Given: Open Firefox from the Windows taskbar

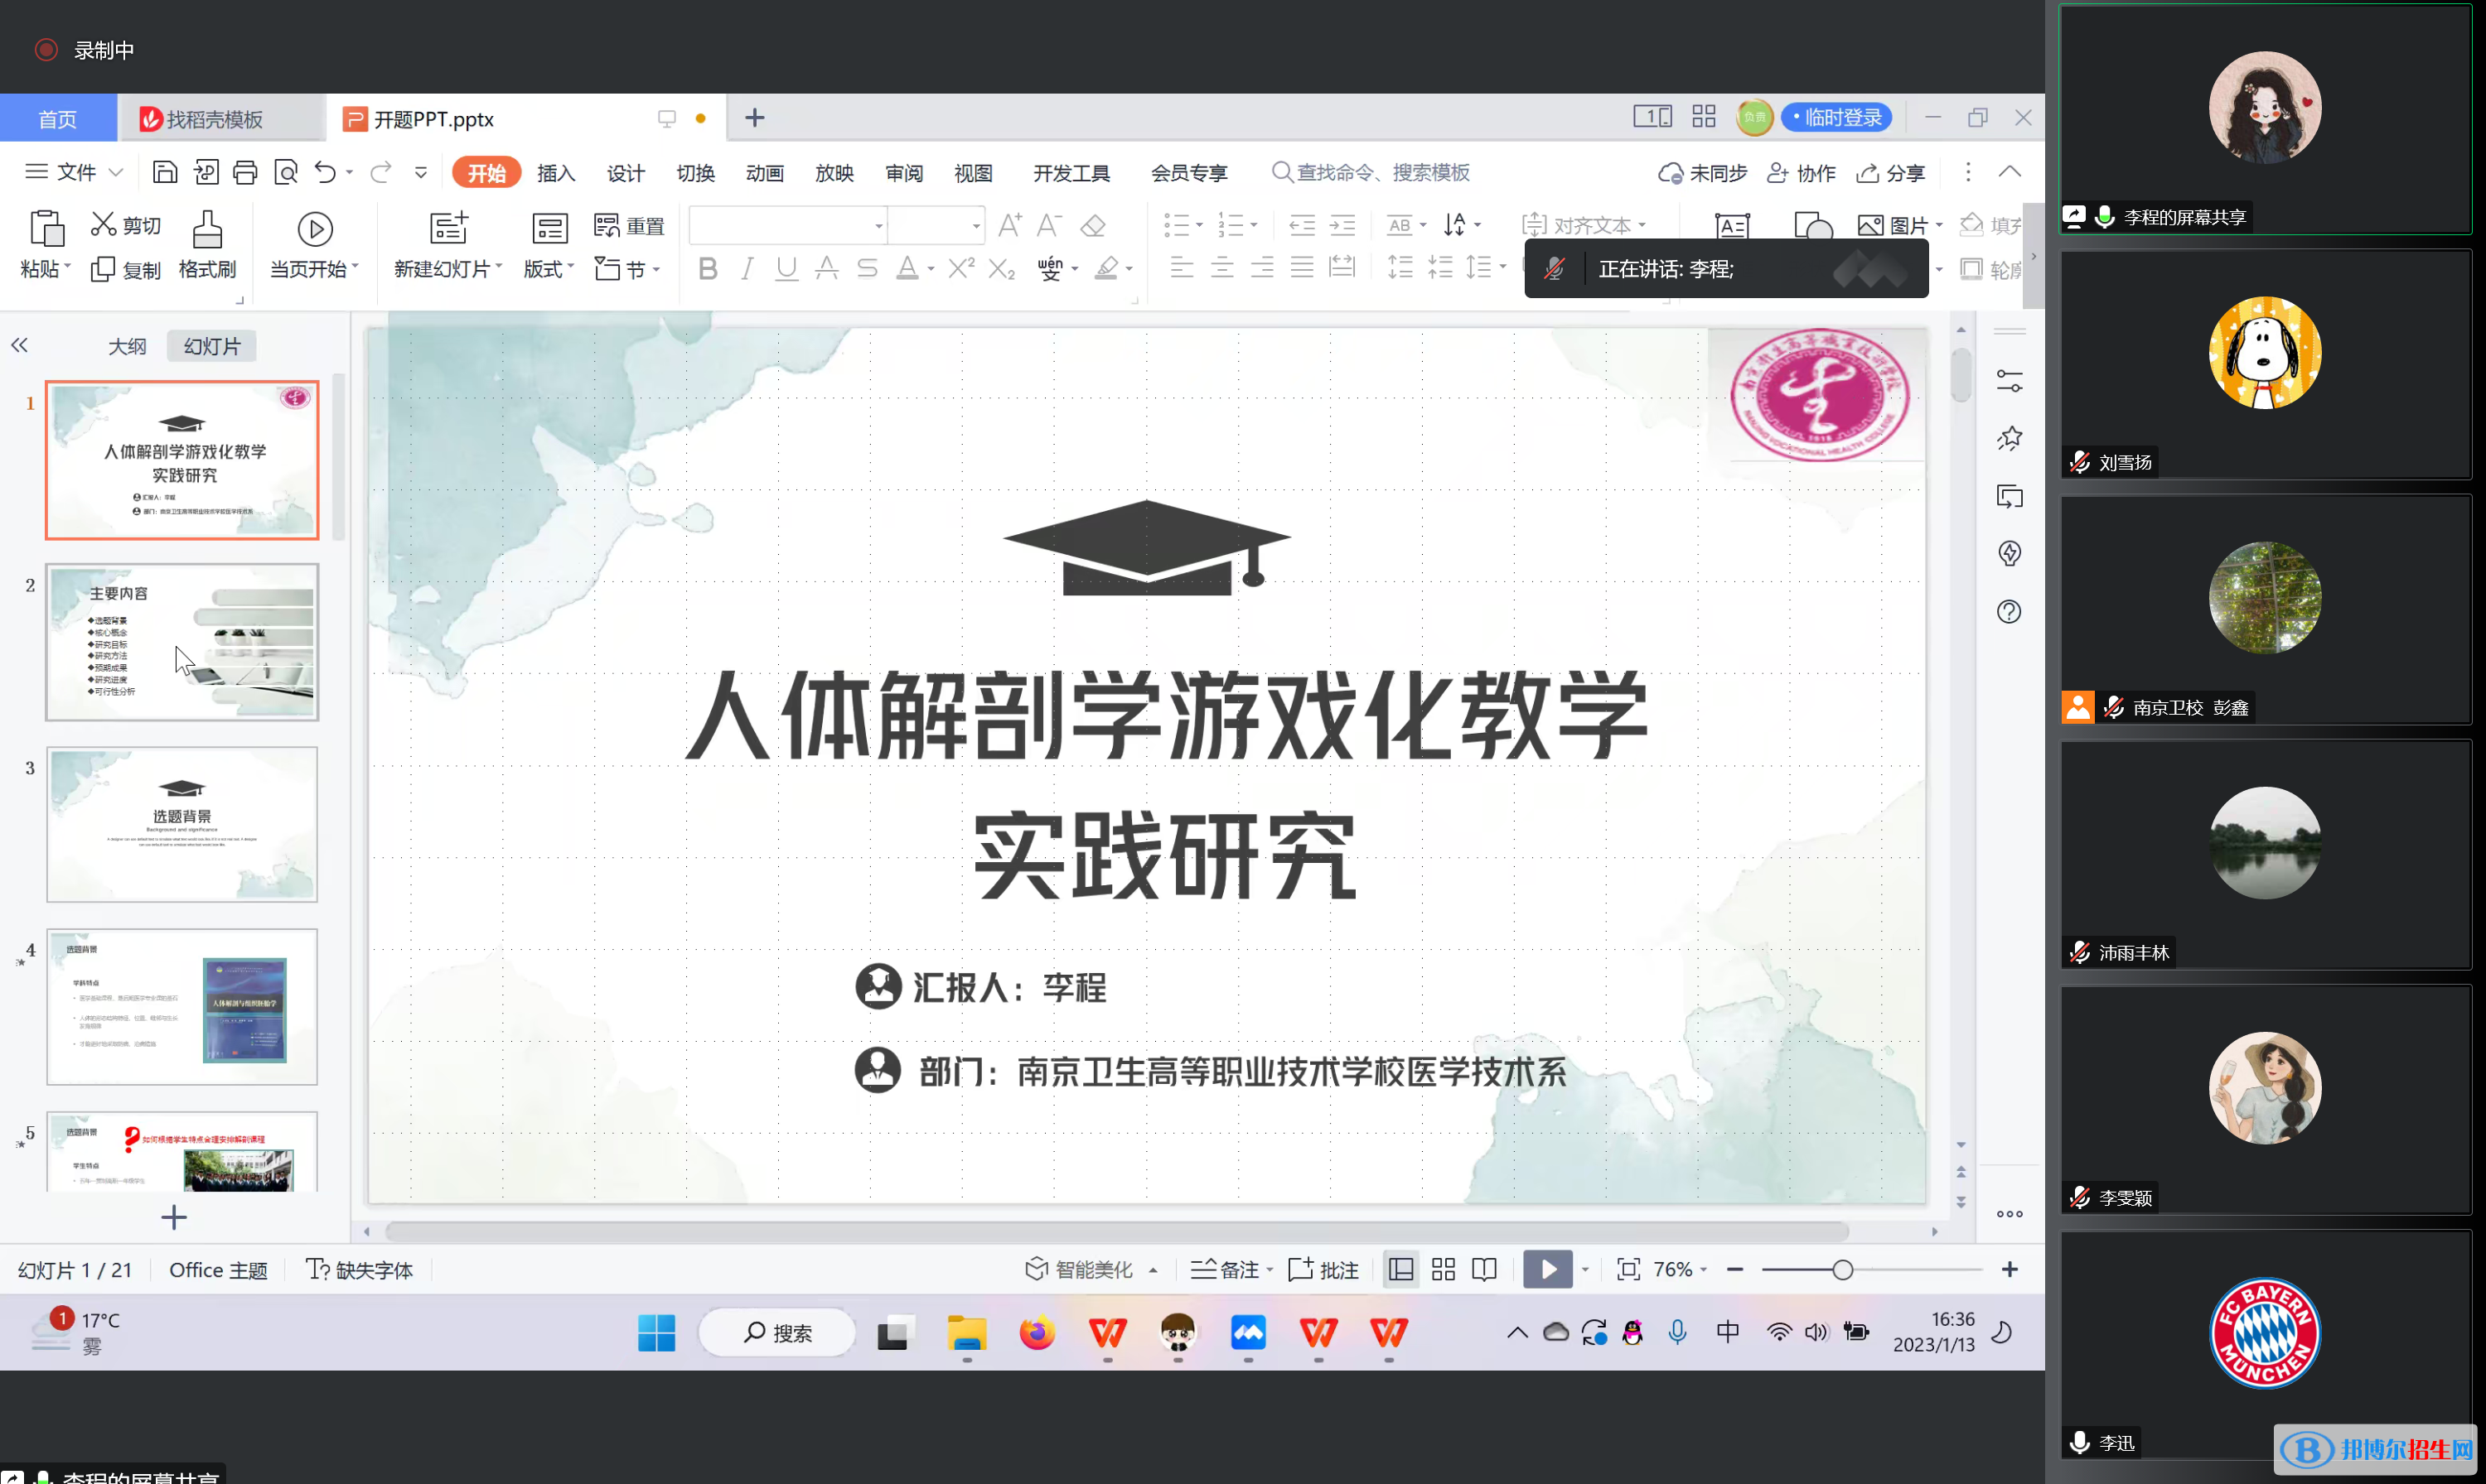Looking at the screenshot, I should (1037, 1332).
